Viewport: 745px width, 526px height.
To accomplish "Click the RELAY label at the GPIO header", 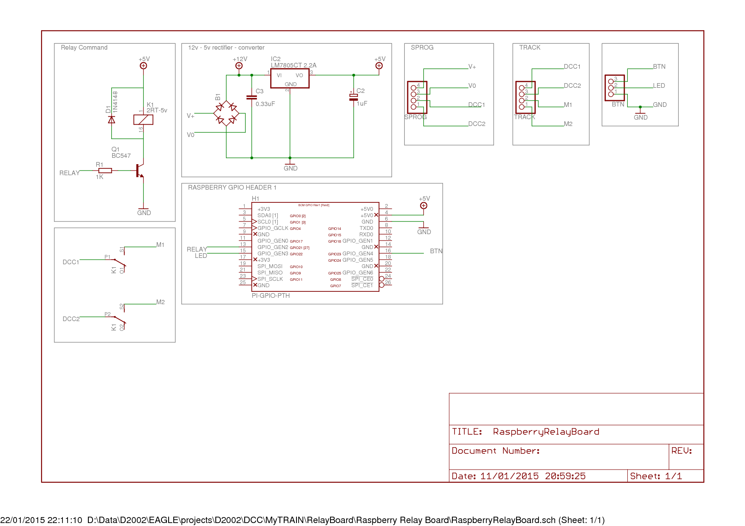I will 197,249.
